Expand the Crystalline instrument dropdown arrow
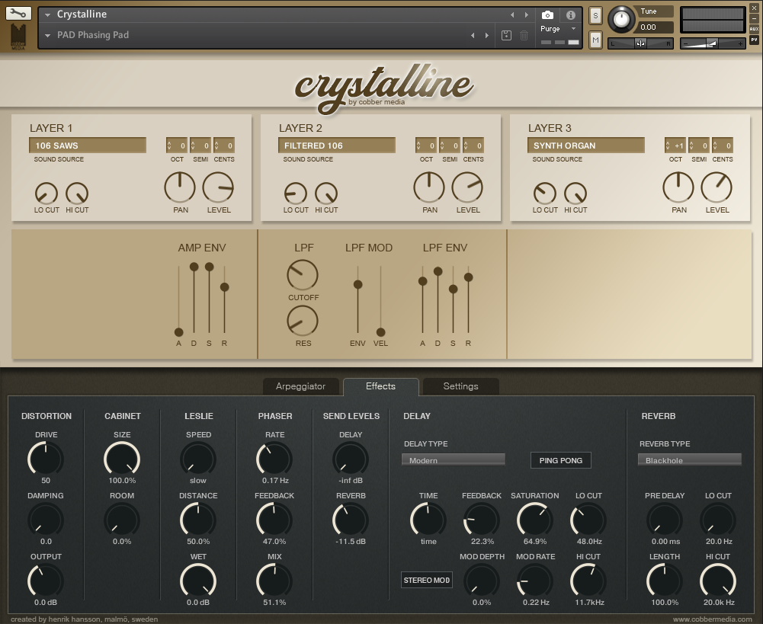 pos(48,15)
